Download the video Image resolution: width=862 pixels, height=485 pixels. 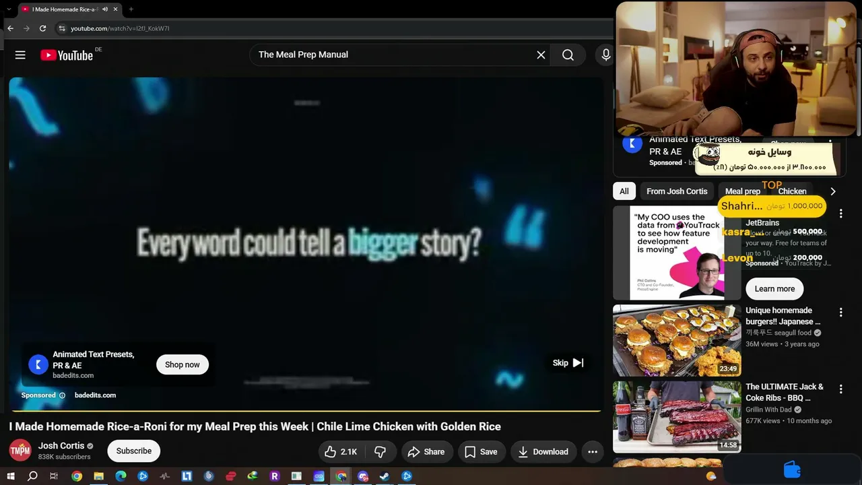(543, 452)
